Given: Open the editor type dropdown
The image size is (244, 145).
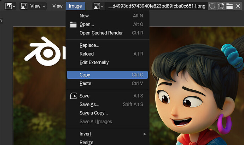Looking at the screenshot, I should coord(10,6).
